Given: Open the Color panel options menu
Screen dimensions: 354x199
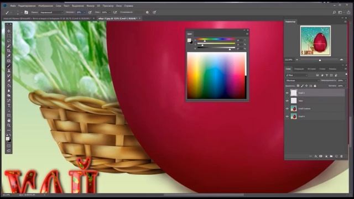Looking at the screenshot, I should tap(247, 34).
